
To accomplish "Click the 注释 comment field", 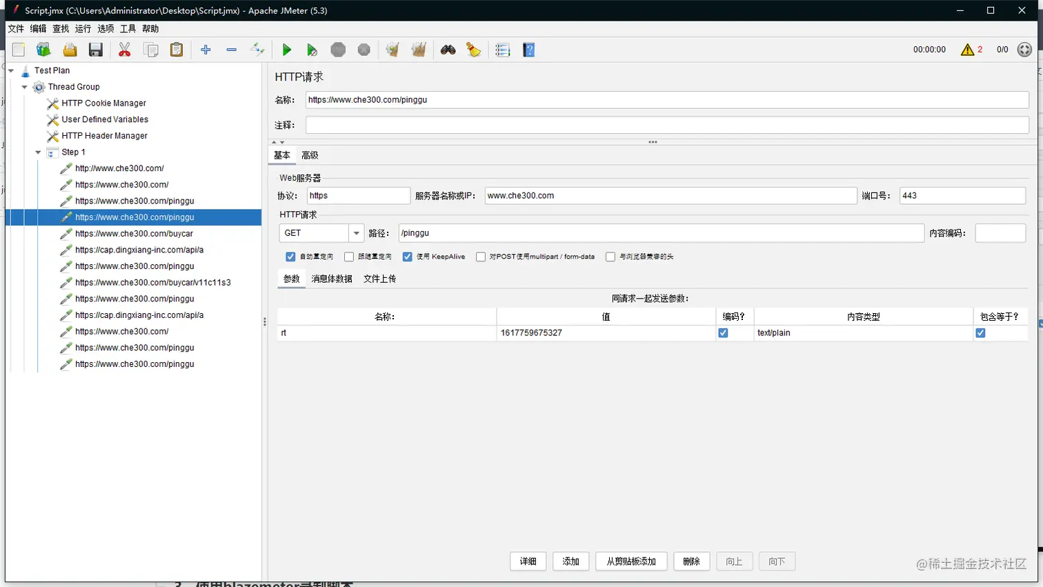I will point(667,125).
